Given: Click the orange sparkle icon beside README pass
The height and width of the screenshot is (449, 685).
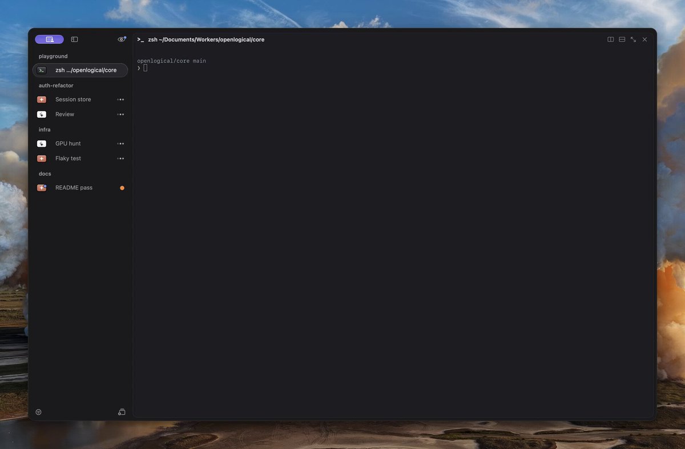Looking at the screenshot, I should pyautogui.click(x=42, y=187).
